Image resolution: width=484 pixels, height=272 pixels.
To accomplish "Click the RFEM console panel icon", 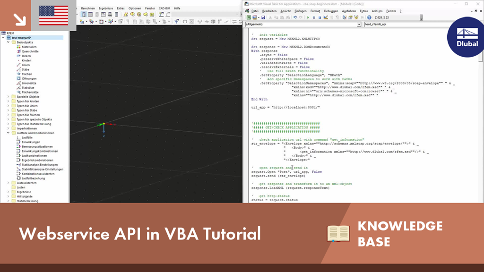I will tap(103, 15).
